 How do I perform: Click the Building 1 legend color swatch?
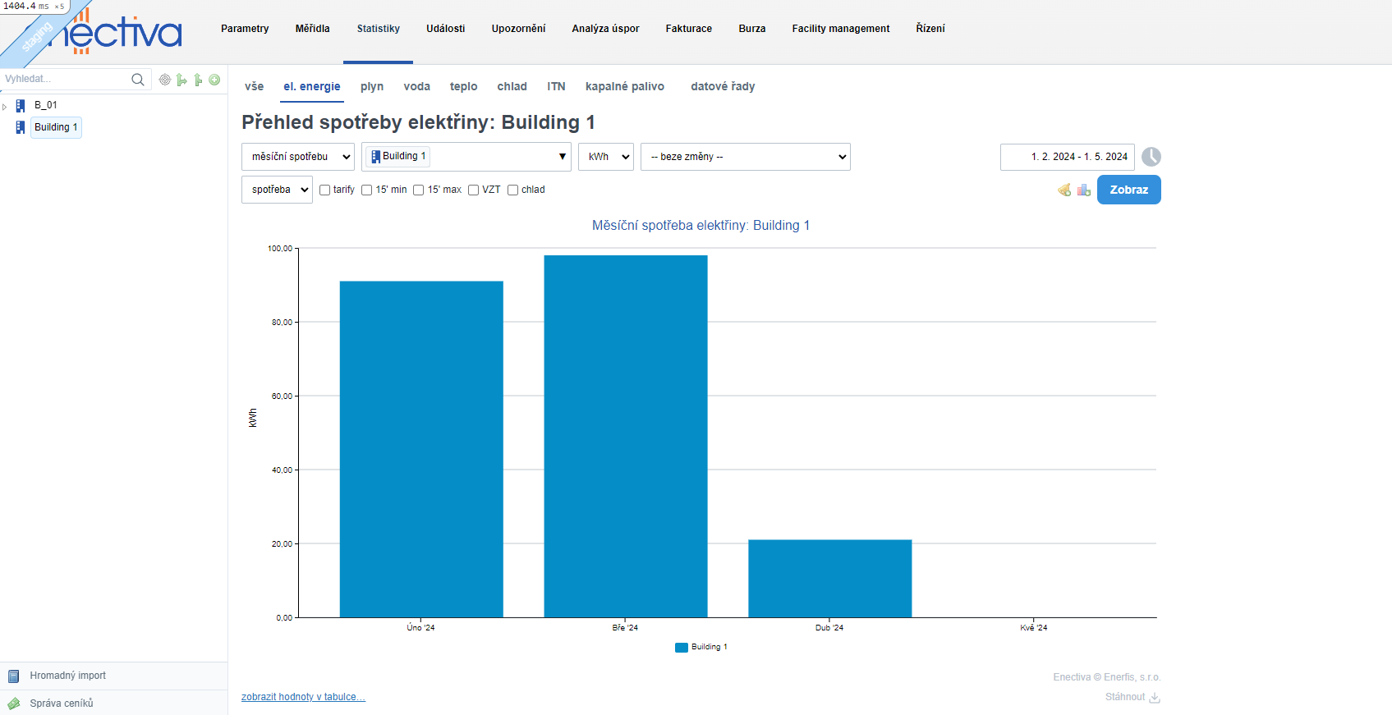681,648
